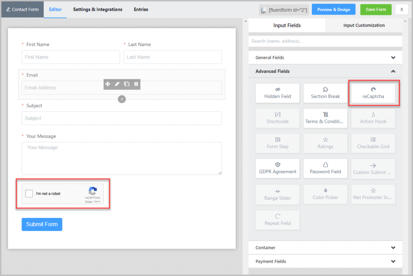Click the sidebar scroll up arrow

click(405, 21)
